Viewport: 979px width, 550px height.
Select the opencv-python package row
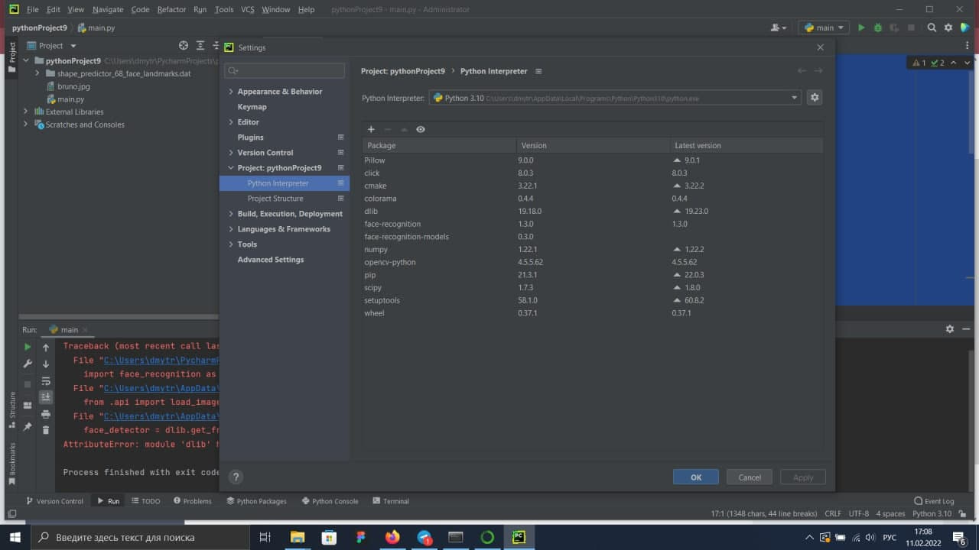(593, 262)
